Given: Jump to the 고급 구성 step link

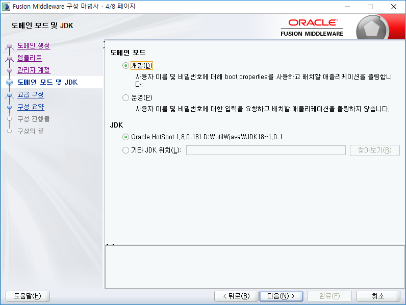Looking at the screenshot, I should tap(31, 94).
